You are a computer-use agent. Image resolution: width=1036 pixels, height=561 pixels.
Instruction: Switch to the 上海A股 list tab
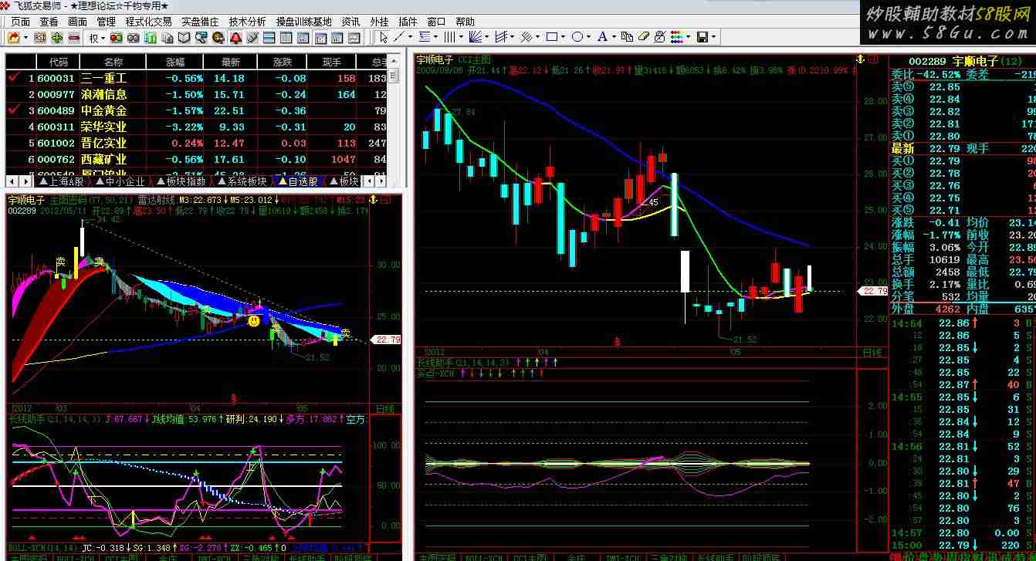coord(63,181)
